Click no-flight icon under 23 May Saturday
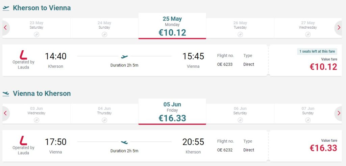Image resolution: width=346 pixels, height=166 pixels. coord(36,34)
